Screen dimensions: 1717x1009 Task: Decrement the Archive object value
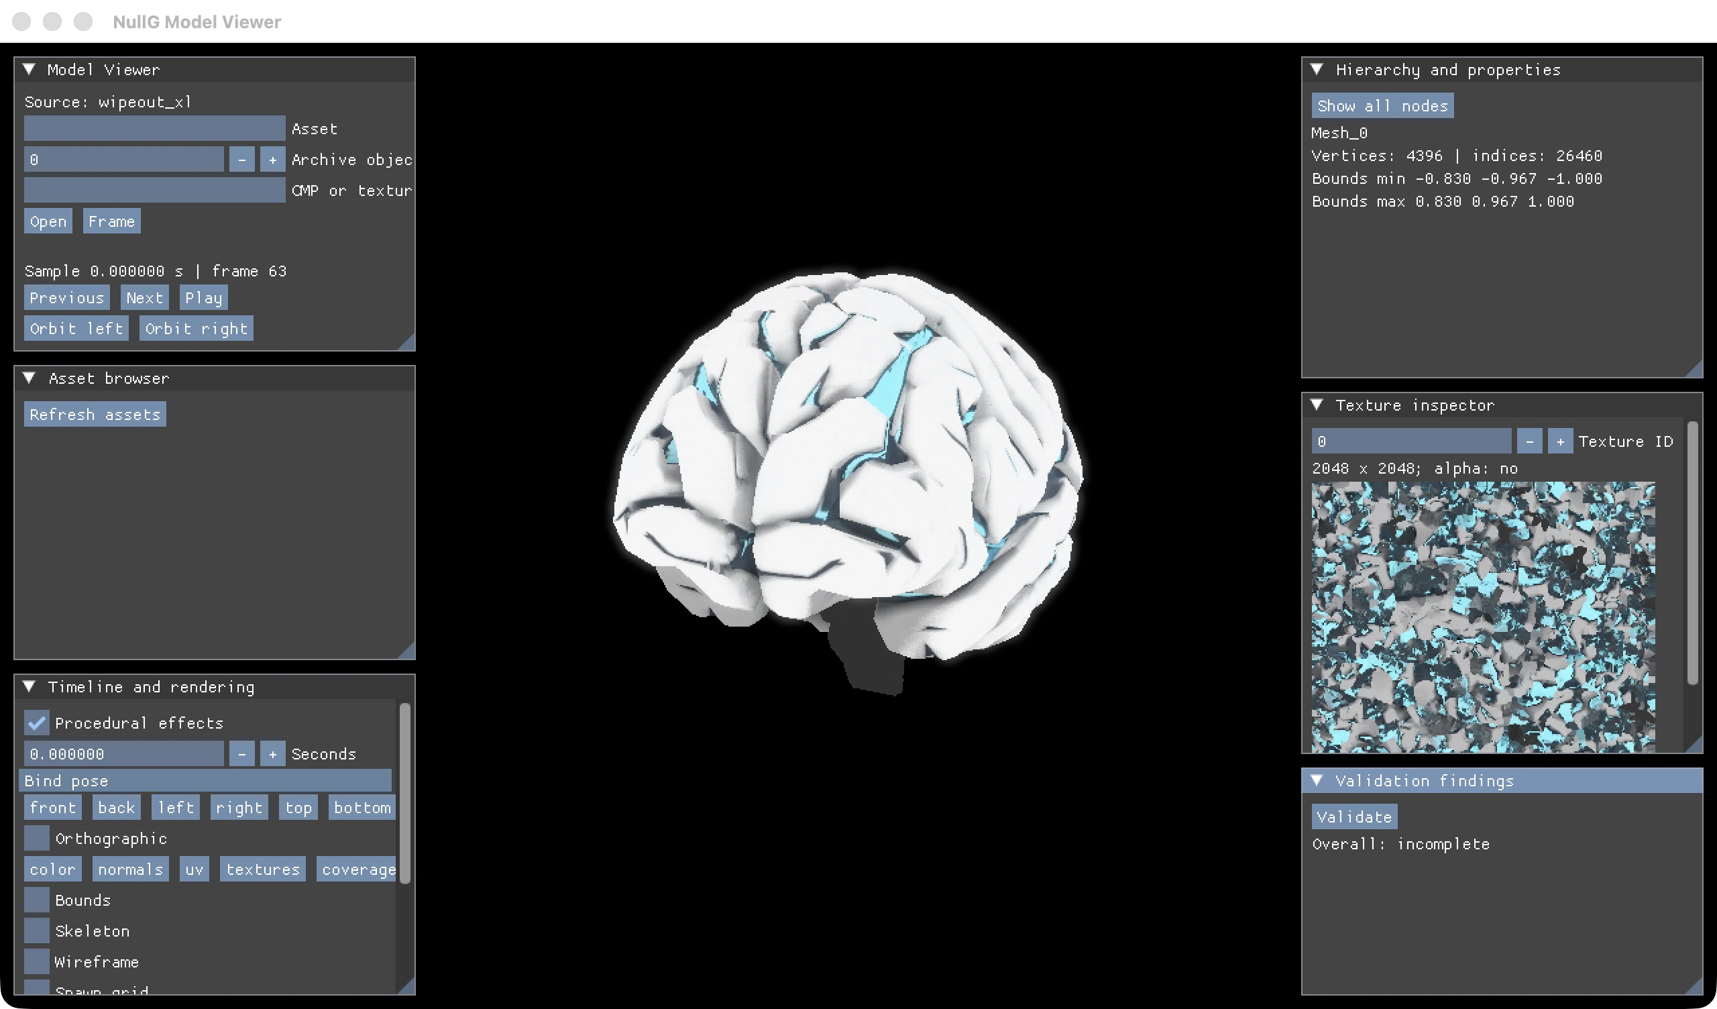242,160
